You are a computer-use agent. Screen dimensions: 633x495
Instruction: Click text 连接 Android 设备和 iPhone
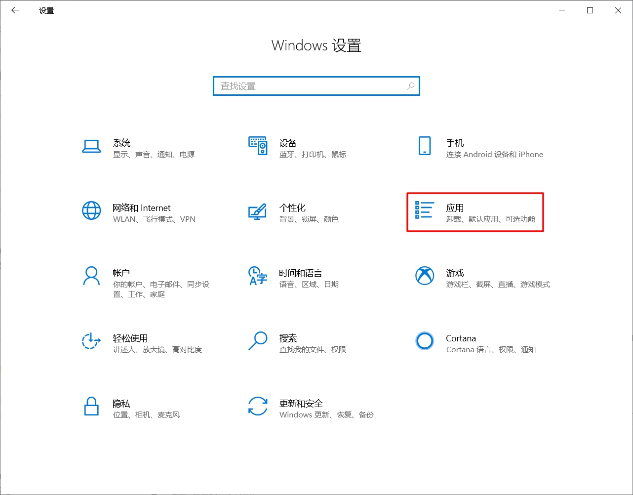495,155
